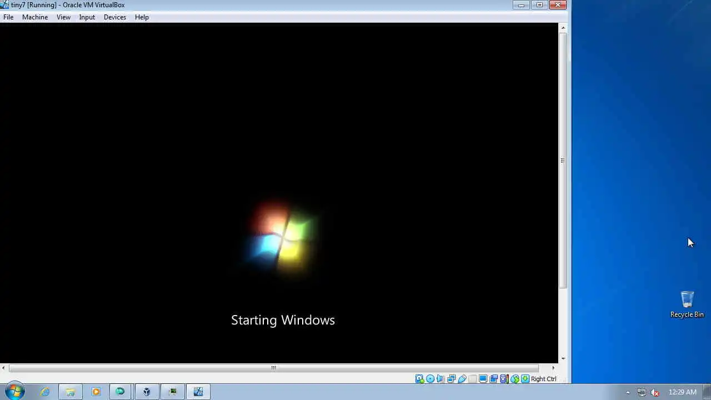This screenshot has height=400, width=711.
Task: Open Windows Media Player from the taskbar
Action: [x=96, y=392]
